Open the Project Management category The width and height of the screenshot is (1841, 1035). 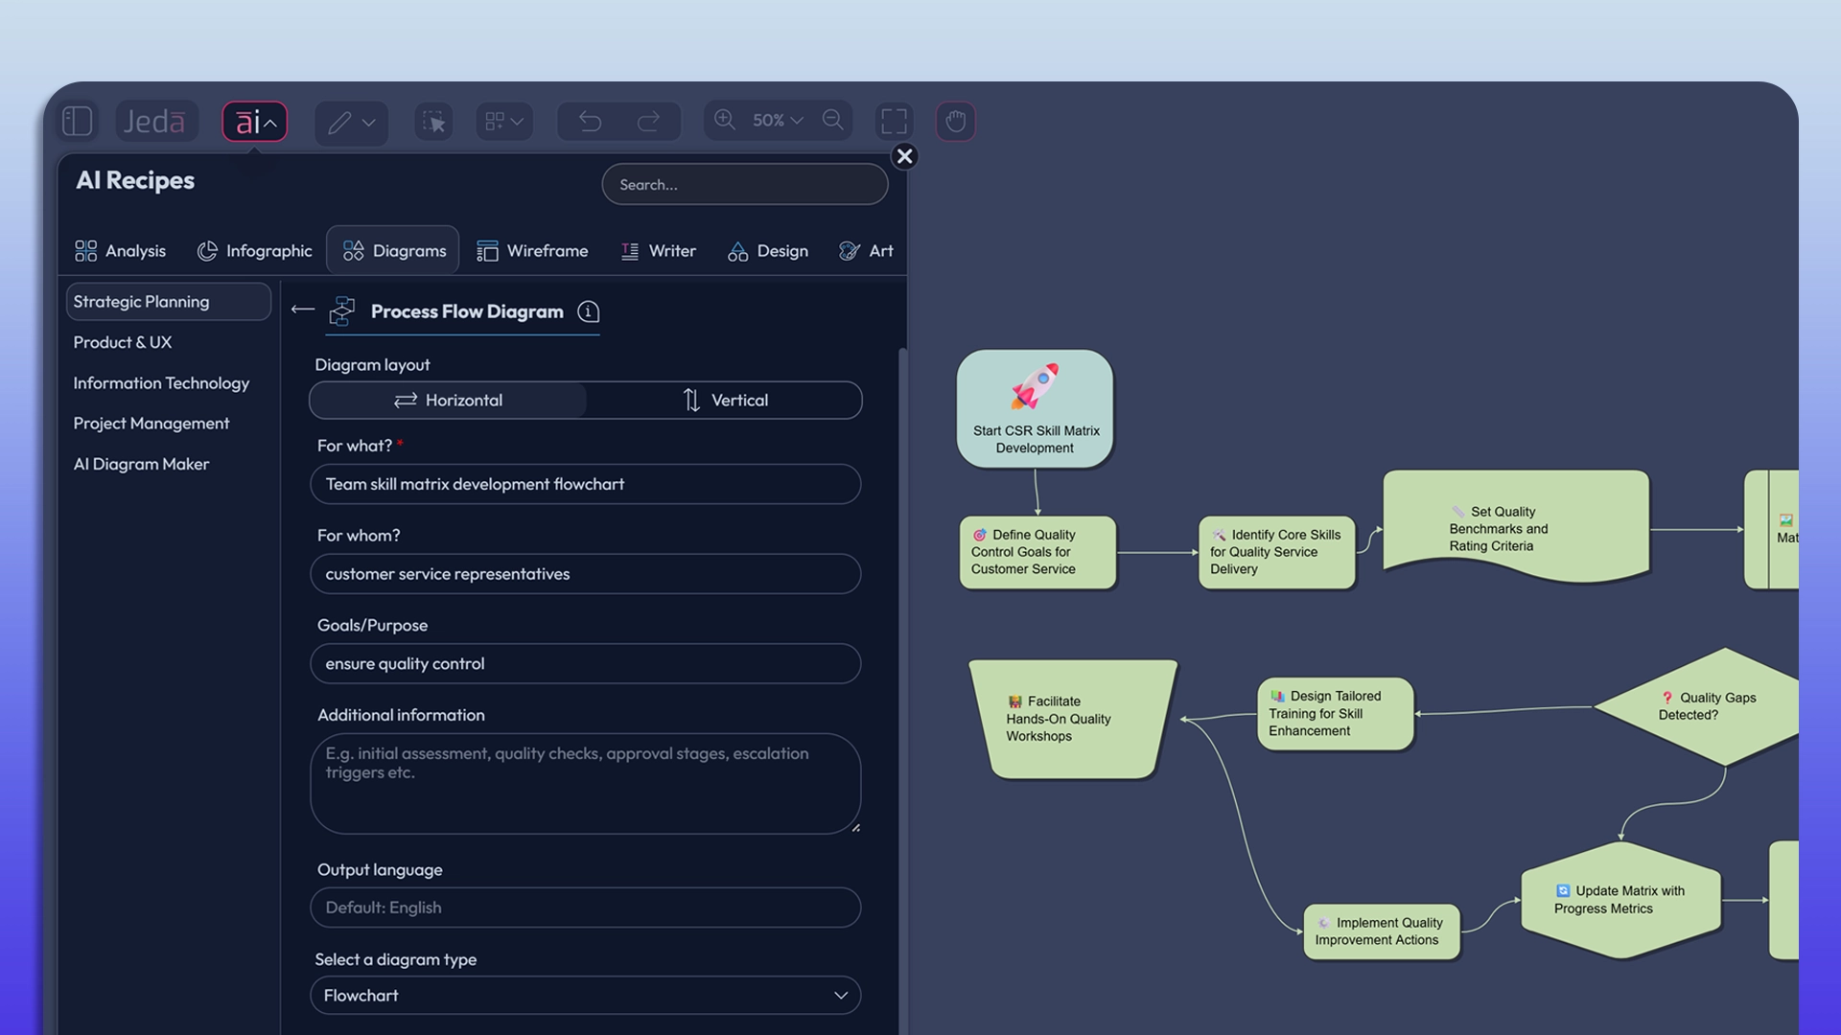(x=151, y=424)
